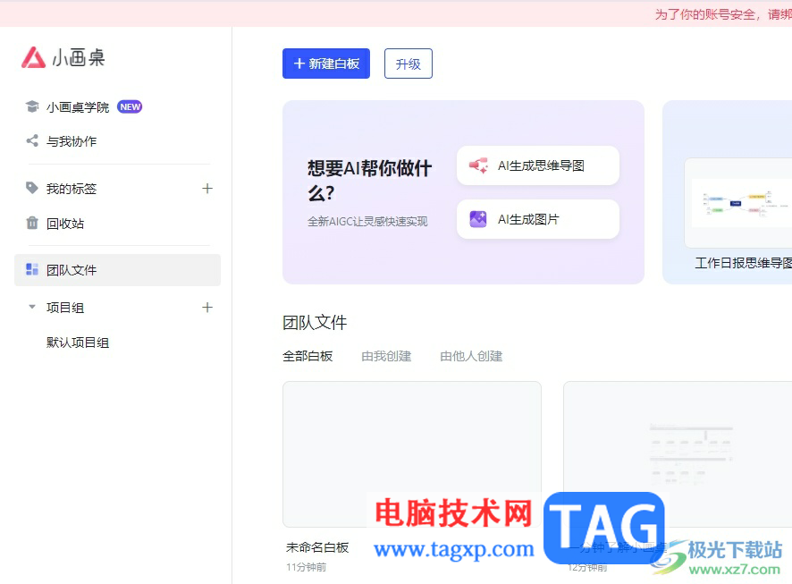The width and height of the screenshot is (792, 584).
Task: Click the account security notice in the banner
Action: pos(723,14)
